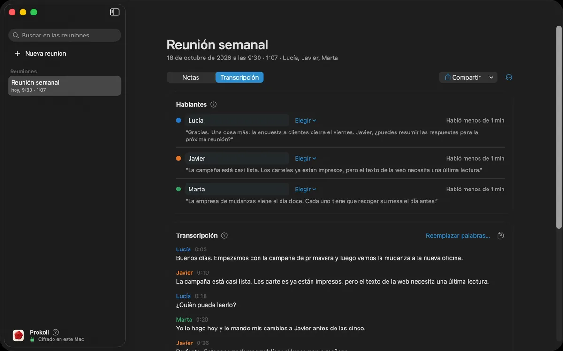Open Elegir dropdown for Javier

[305, 158]
